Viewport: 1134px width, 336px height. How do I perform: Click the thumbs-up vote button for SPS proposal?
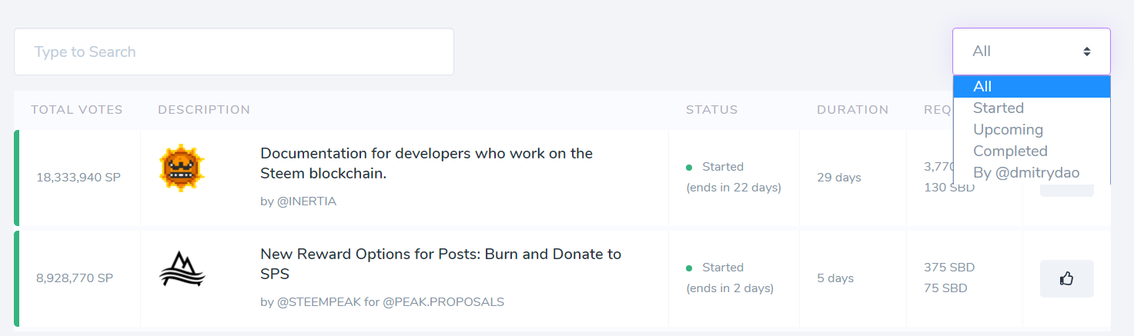point(1066,278)
